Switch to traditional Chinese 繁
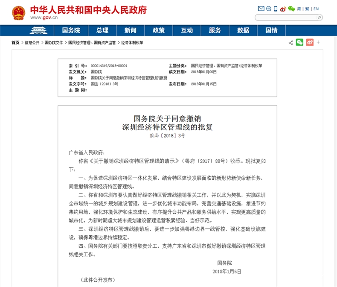The width and height of the screenshot is (337, 287). click(x=307, y=9)
